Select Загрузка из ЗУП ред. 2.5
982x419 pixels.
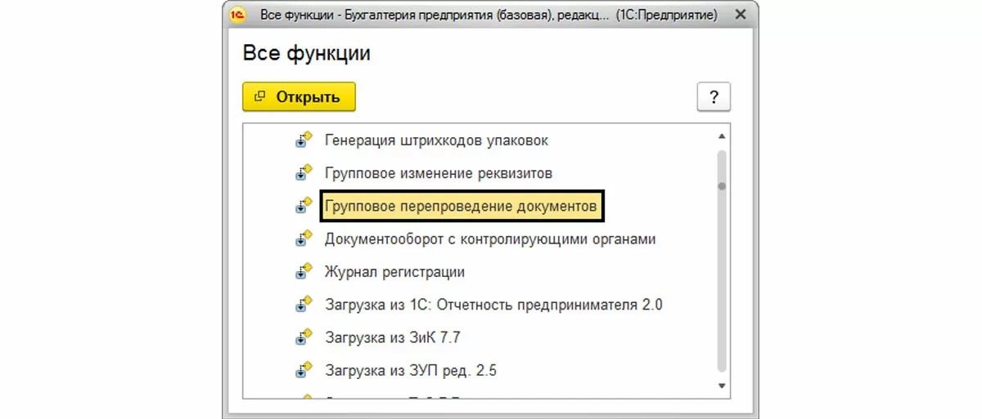(x=411, y=371)
